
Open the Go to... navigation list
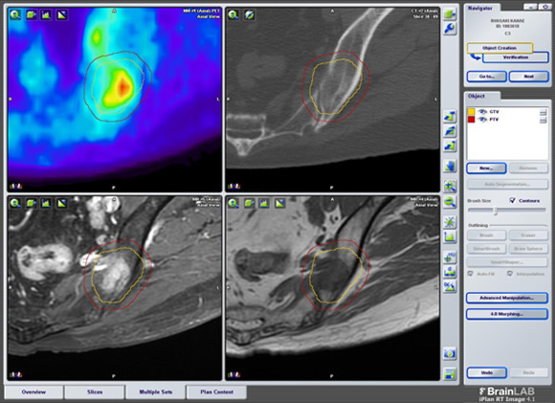point(487,77)
